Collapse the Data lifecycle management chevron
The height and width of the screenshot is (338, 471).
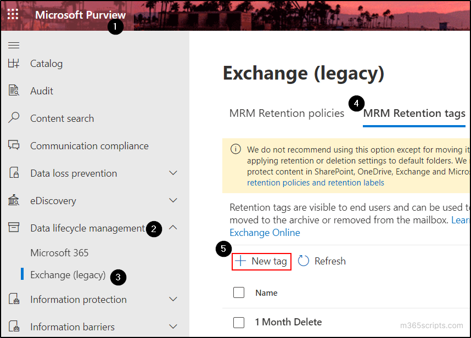point(173,228)
